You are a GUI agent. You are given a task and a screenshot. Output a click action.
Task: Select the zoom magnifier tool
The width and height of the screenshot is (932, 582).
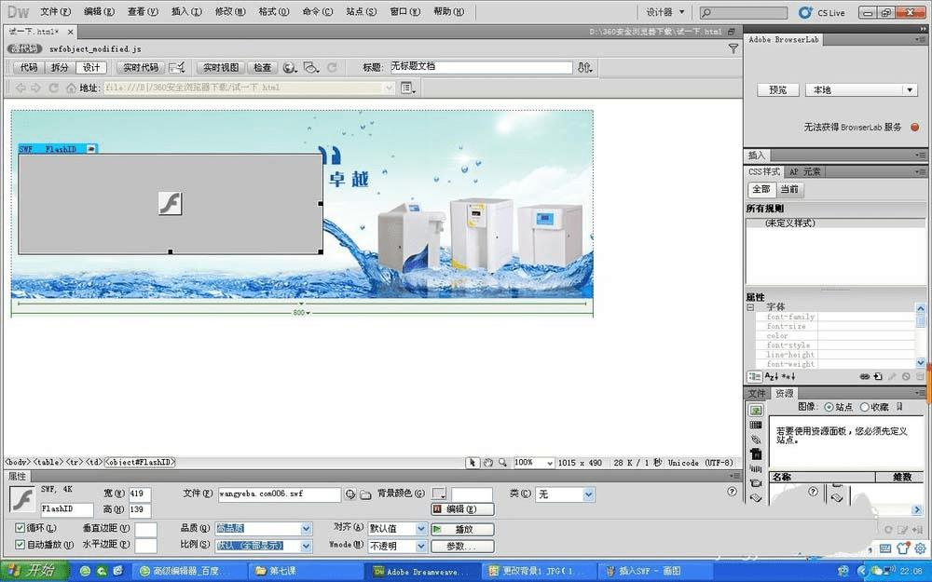coord(503,462)
